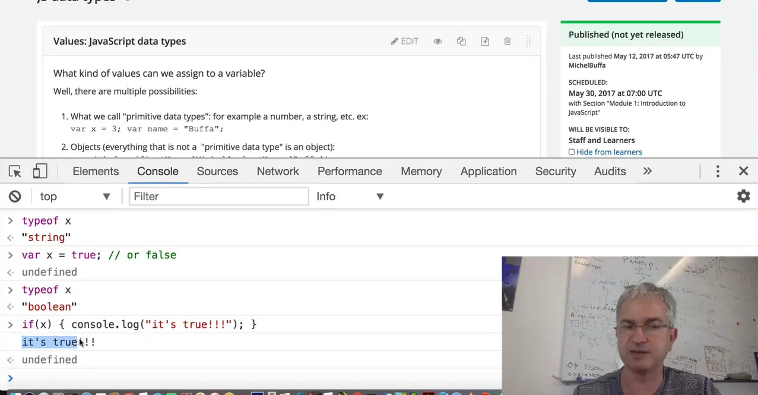Toggle the eye preview icon on component
Screen dimensions: 758x395
437,41
